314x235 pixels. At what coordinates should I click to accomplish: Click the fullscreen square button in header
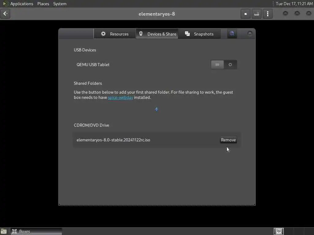(x=246, y=14)
